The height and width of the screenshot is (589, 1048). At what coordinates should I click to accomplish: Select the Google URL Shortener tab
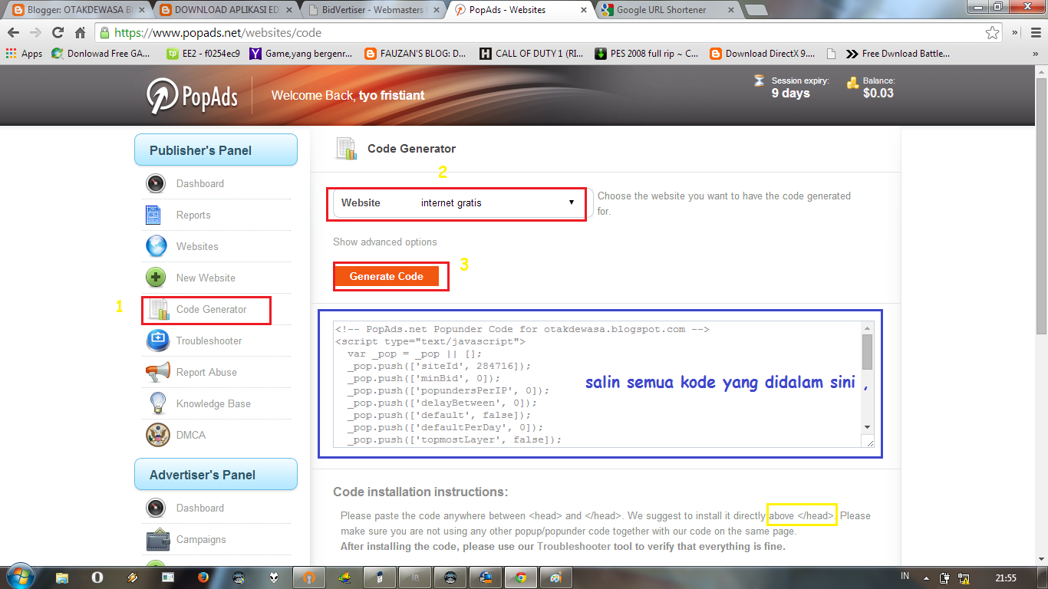click(x=660, y=11)
